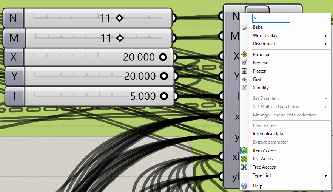Click the blue Help question icon
The image size is (333, 192).
click(244, 186)
